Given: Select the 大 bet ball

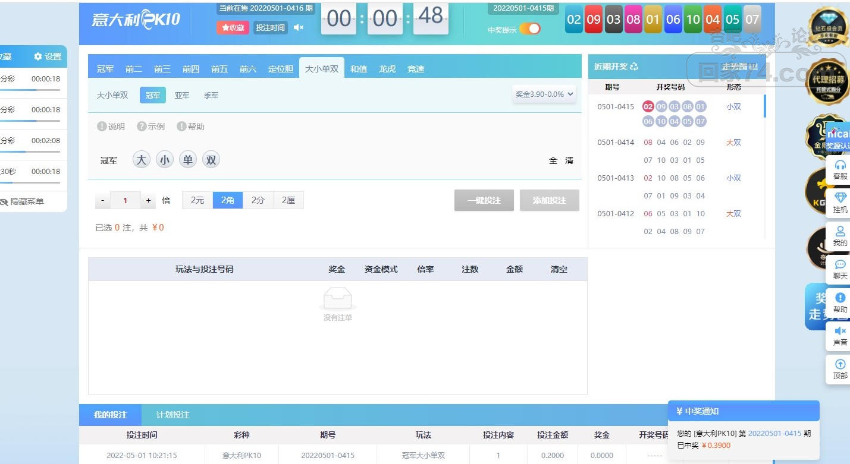Looking at the screenshot, I should click(141, 160).
